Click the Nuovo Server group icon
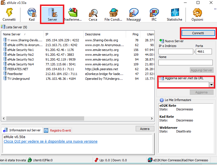The width and height of the screenshot is (217, 165). pos(162,41)
